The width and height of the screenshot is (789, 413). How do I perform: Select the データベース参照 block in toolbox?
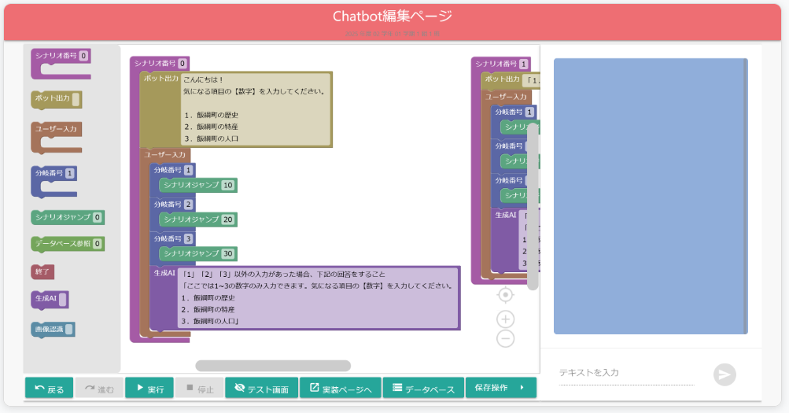(68, 244)
